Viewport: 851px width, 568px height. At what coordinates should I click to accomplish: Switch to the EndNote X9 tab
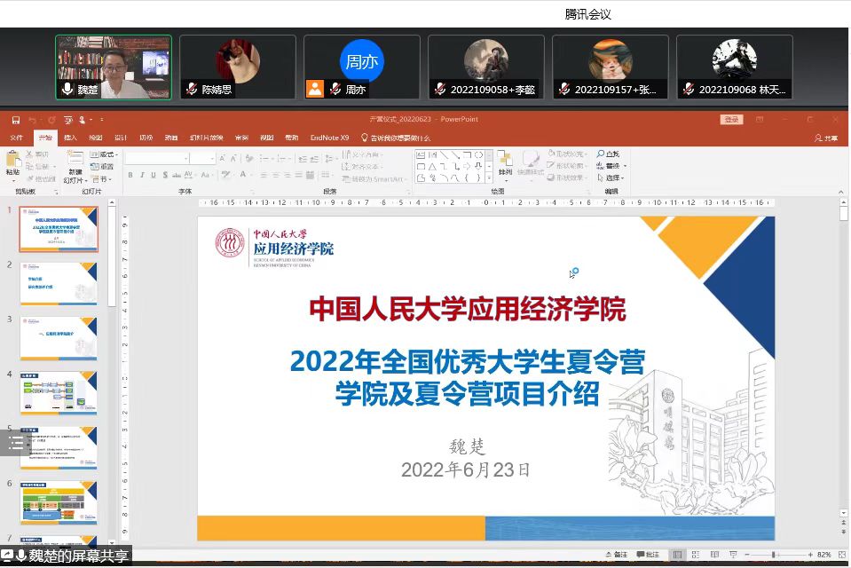(x=329, y=138)
